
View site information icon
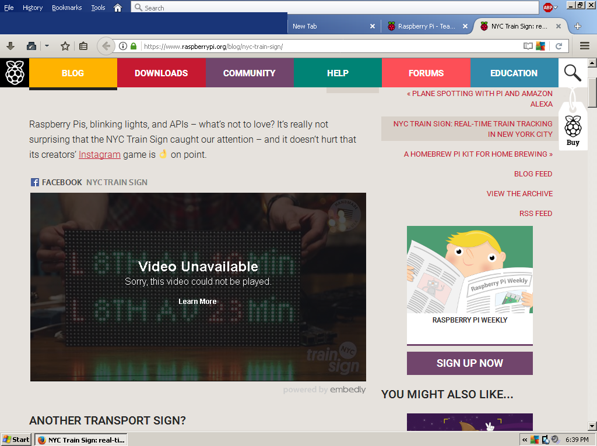click(x=122, y=47)
